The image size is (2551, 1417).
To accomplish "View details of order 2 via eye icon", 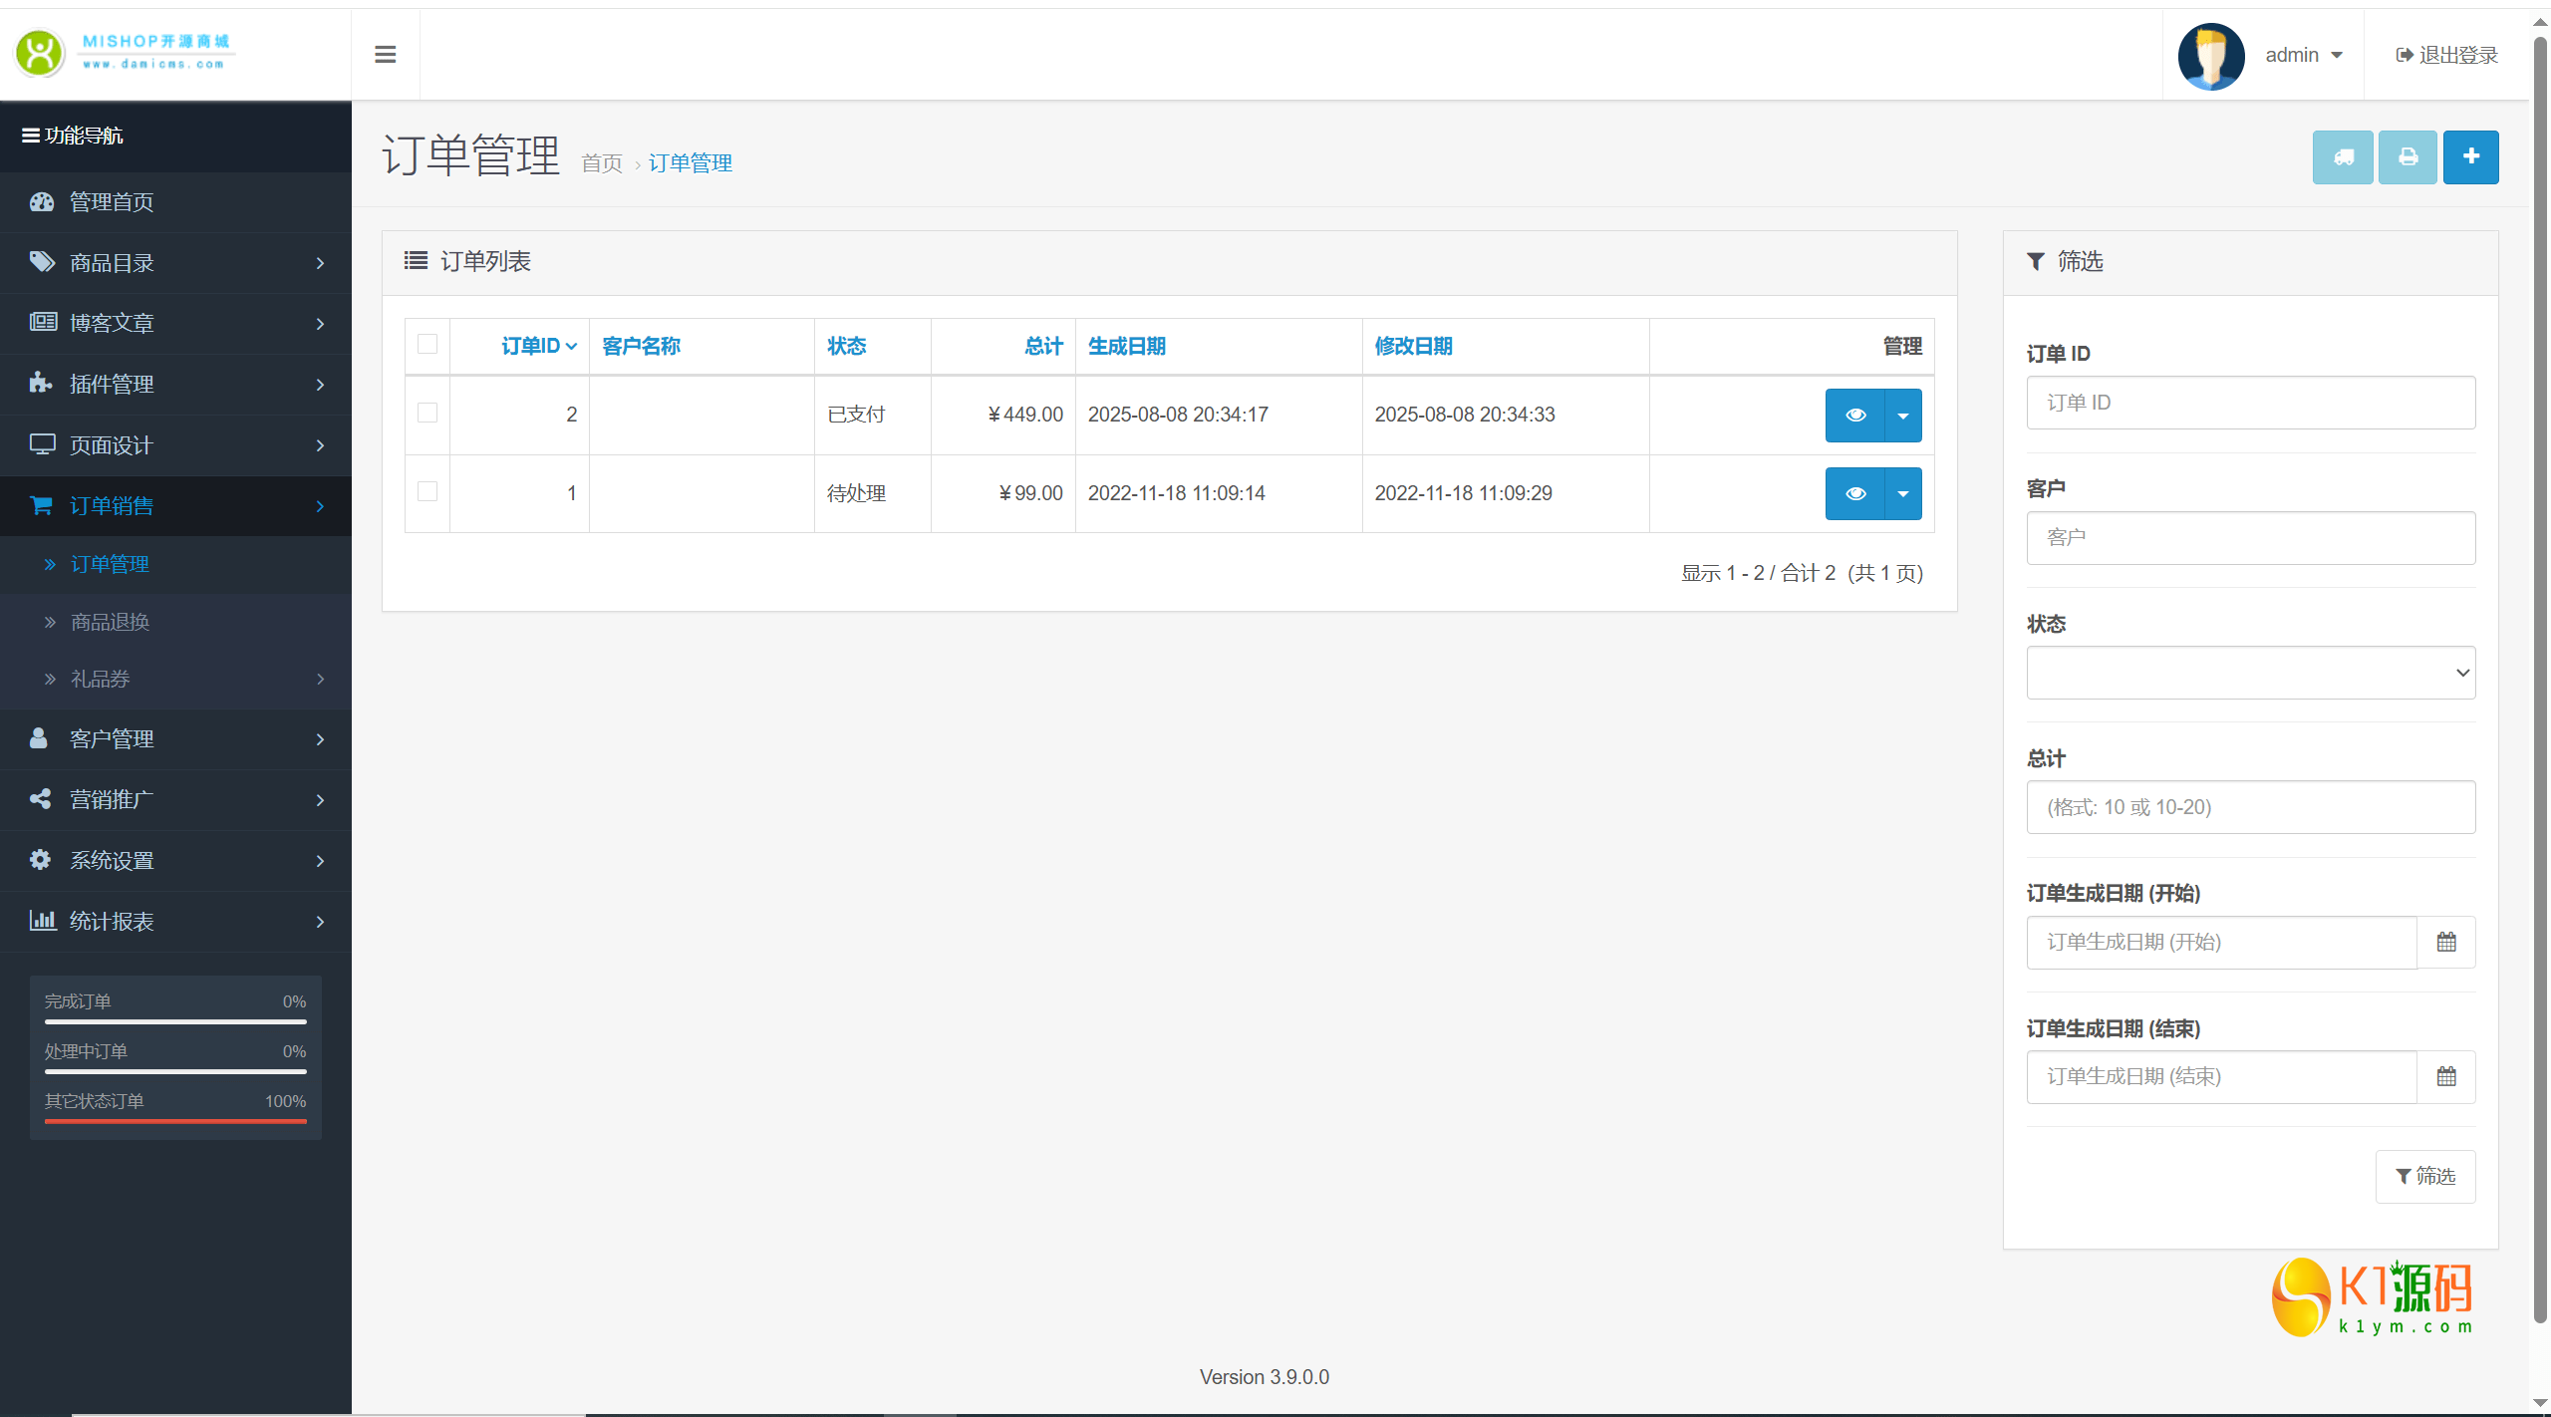I will click(x=1855, y=415).
